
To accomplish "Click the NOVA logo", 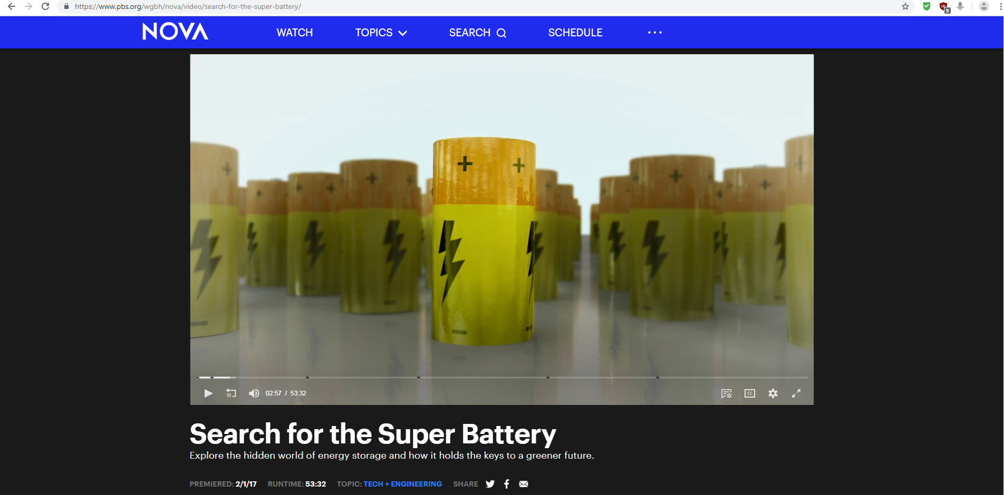I will point(176,32).
